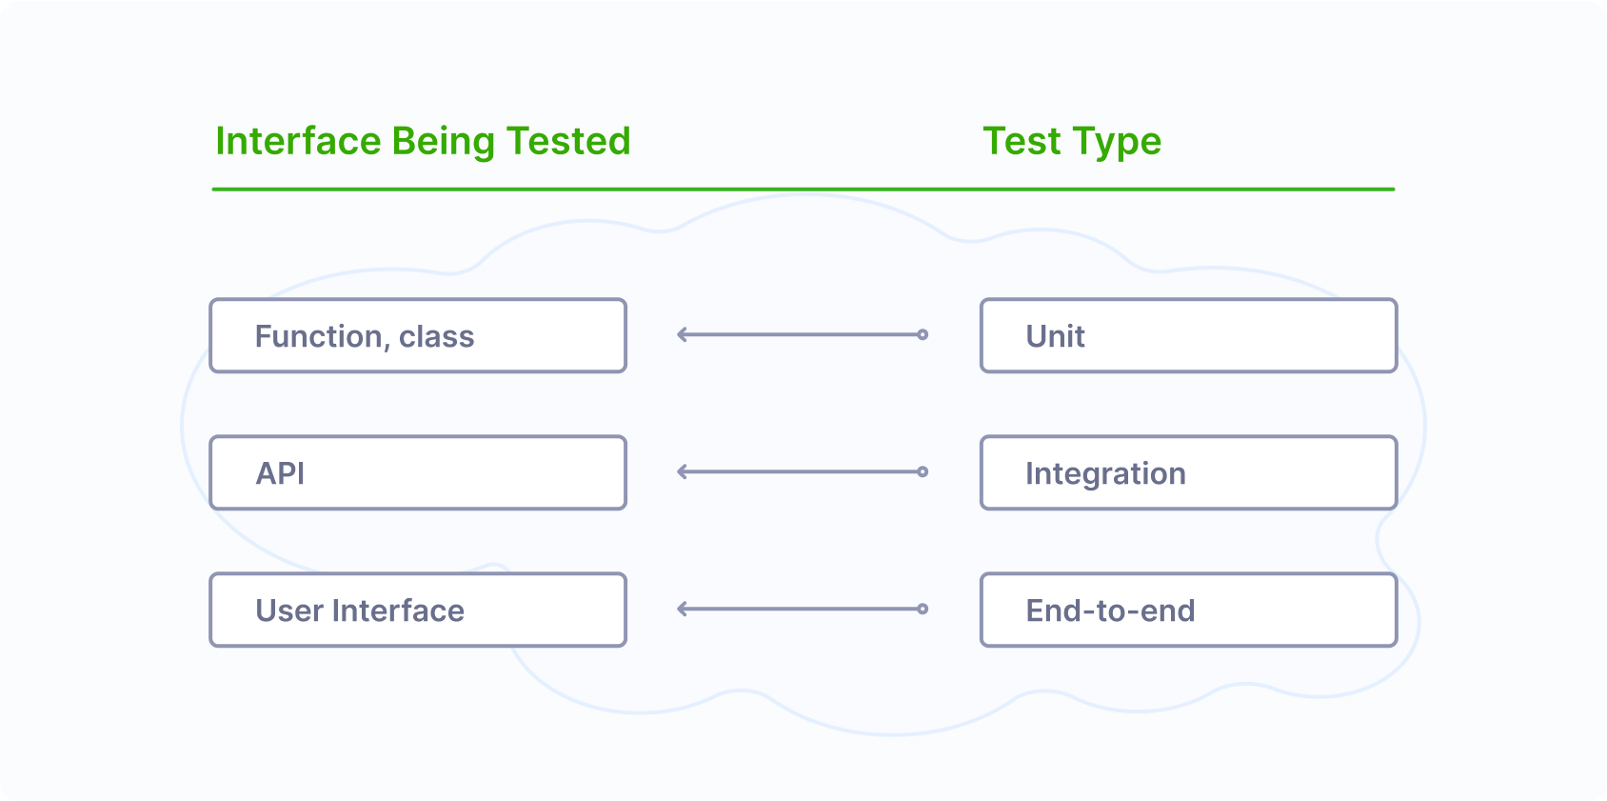Click the Unit test type box
This screenshot has width=1607, height=801.
coord(1188,335)
